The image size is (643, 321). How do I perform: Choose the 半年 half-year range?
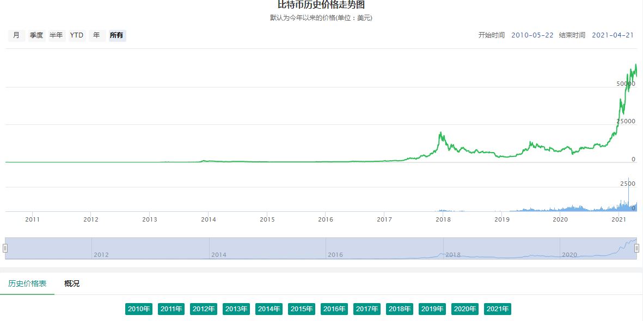pos(57,35)
